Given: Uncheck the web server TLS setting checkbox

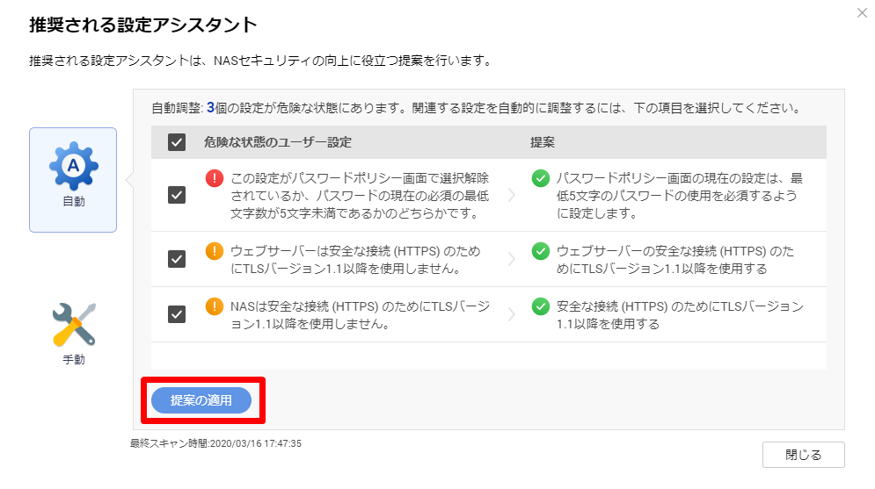Looking at the screenshot, I should [x=177, y=259].
